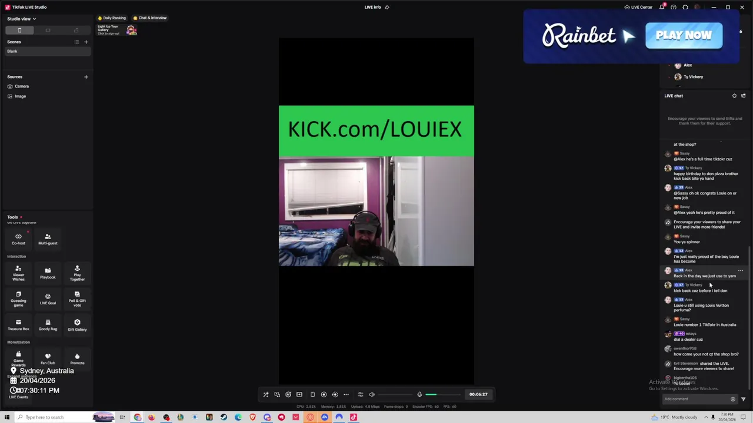The image size is (753, 423).
Task: Click the magic wand effects icon
Action: pyautogui.click(x=266, y=394)
